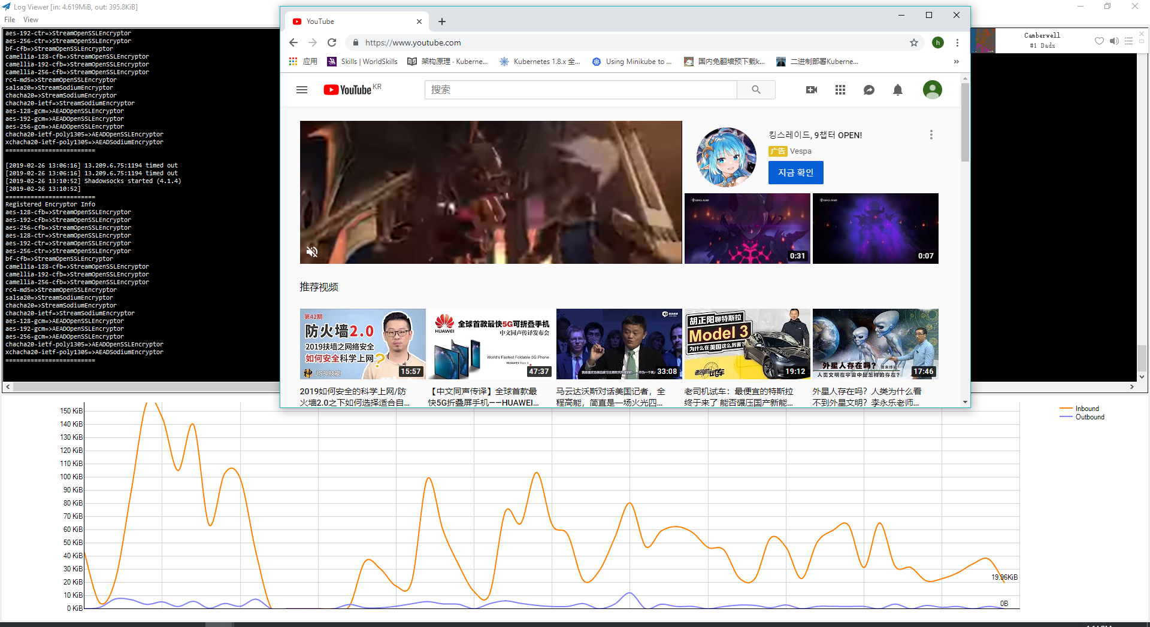The width and height of the screenshot is (1150, 627).
Task: Open 马云达沃斯对话美国记者 video title
Action: coord(610,397)
